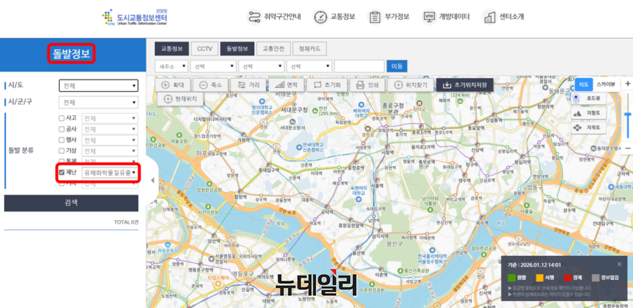Open the 위치찾기 location finder
The width and height of the screenshot is (633, 308).
[x=410, y=85]
